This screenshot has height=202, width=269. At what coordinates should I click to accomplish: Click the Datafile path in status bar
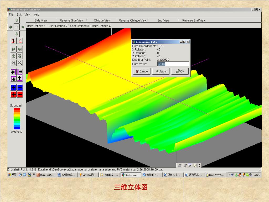tap(100, 170)
